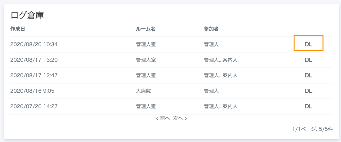This screenshot has height=142, width=341.
Task: Sort by the 作成日 column header
Action: pyautogui.click(x=18, y=29)
